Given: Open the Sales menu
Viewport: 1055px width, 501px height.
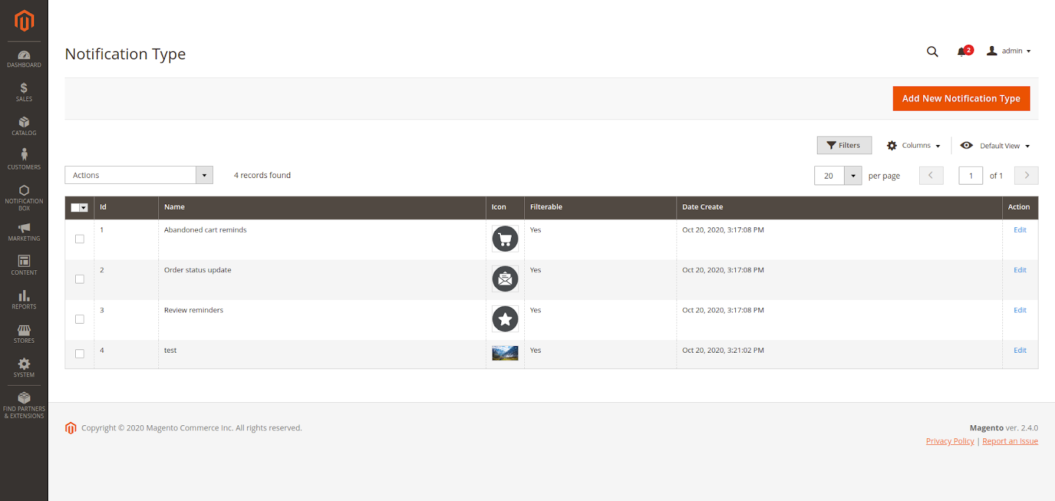Looking at the screenshot, I should (24, 92).
